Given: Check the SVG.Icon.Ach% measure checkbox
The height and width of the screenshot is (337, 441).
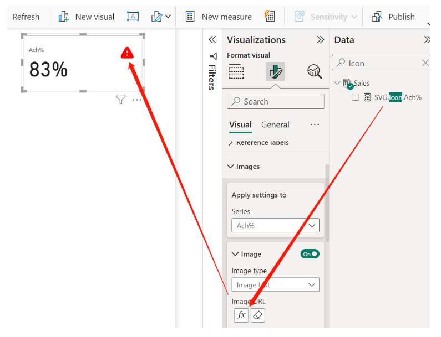Looking at the screenshot, I should pyautogui.click(x=355, y=97).
